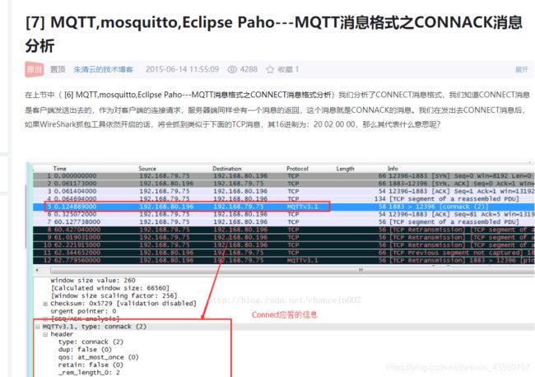The height and width of the screenshot is (377, 535).
Task: Select packet 3 at time 0.061404000
Action: 283,191
